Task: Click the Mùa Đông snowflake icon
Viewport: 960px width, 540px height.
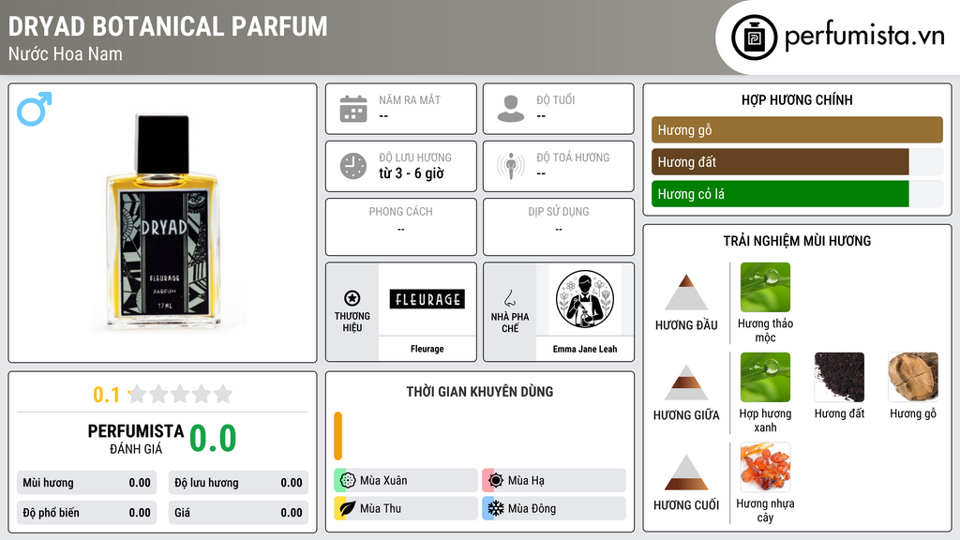Action: 496,508
